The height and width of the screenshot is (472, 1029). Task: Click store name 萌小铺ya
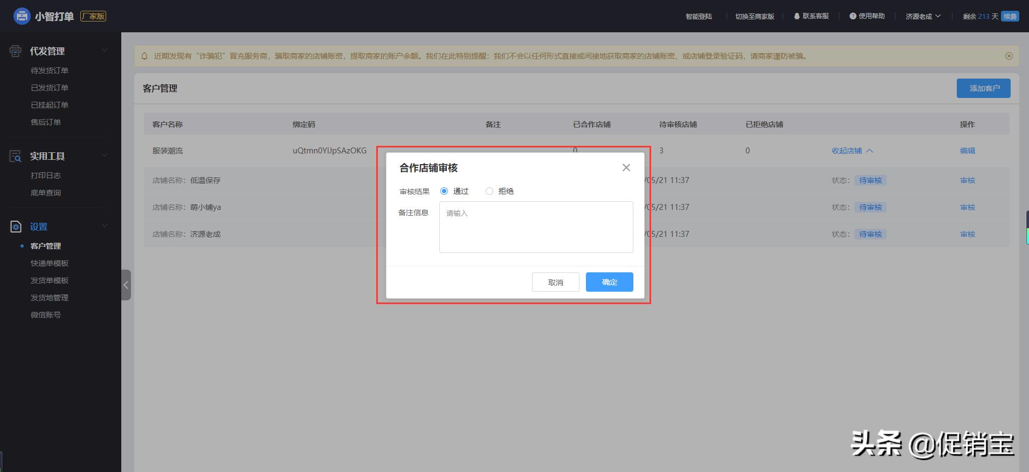click(x=205, y=207)
